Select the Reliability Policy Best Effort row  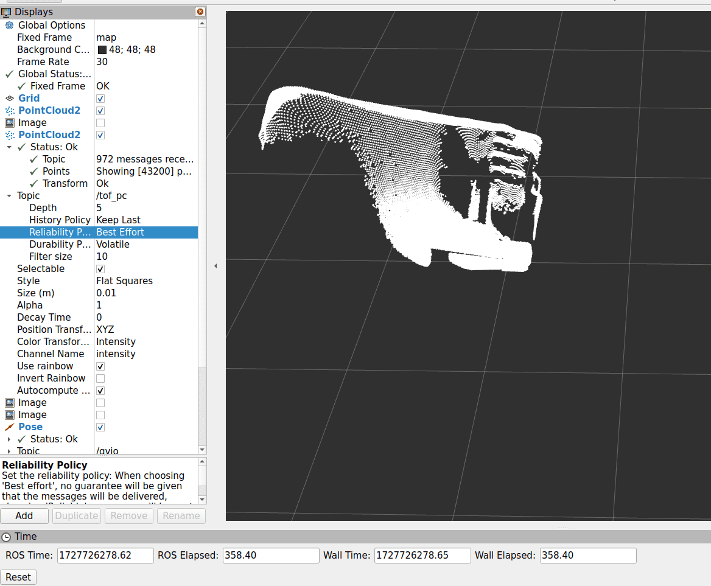click(x=99, y=232)
